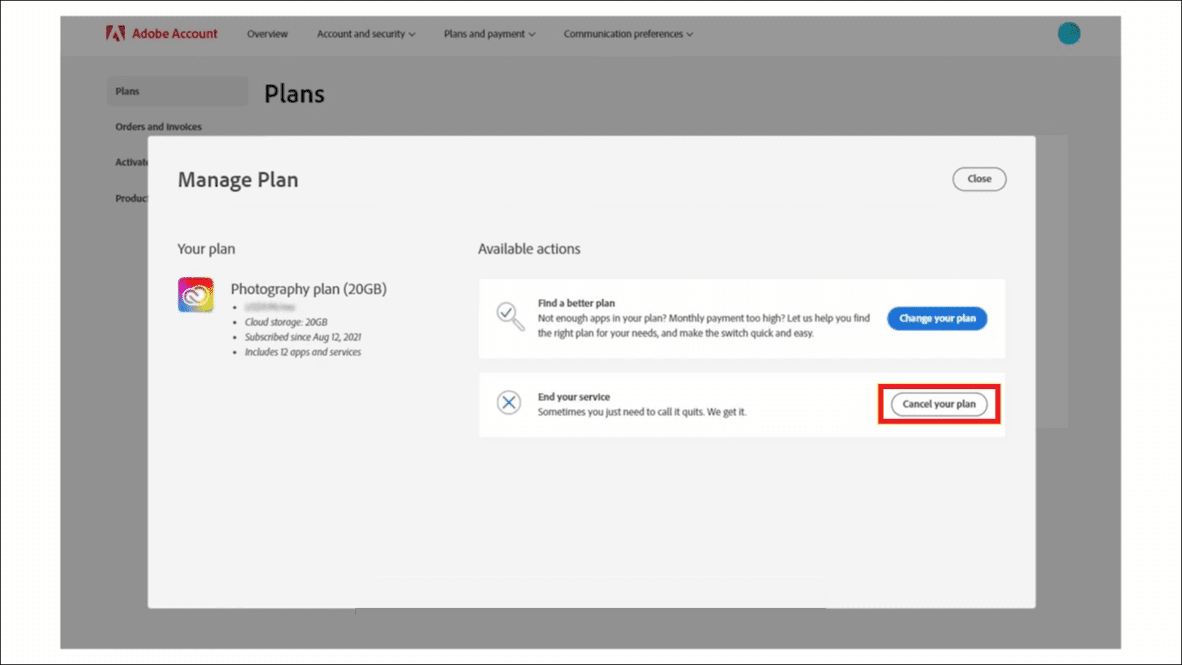Click Subscribed since Aug 12, 2021
The width and height of the screenshot is (1182, 665).
click(x=303, y=337)
